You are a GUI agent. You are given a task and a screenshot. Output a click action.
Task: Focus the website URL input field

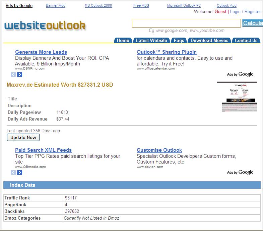[x=186, y=23]
